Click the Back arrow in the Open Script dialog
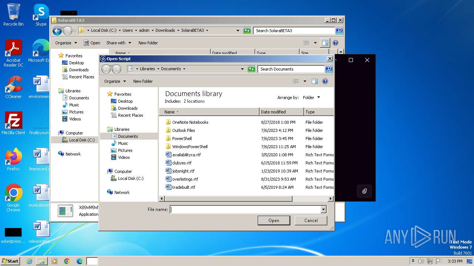The height and width of the screenshot is (266, 474). (x=106, y=69)
